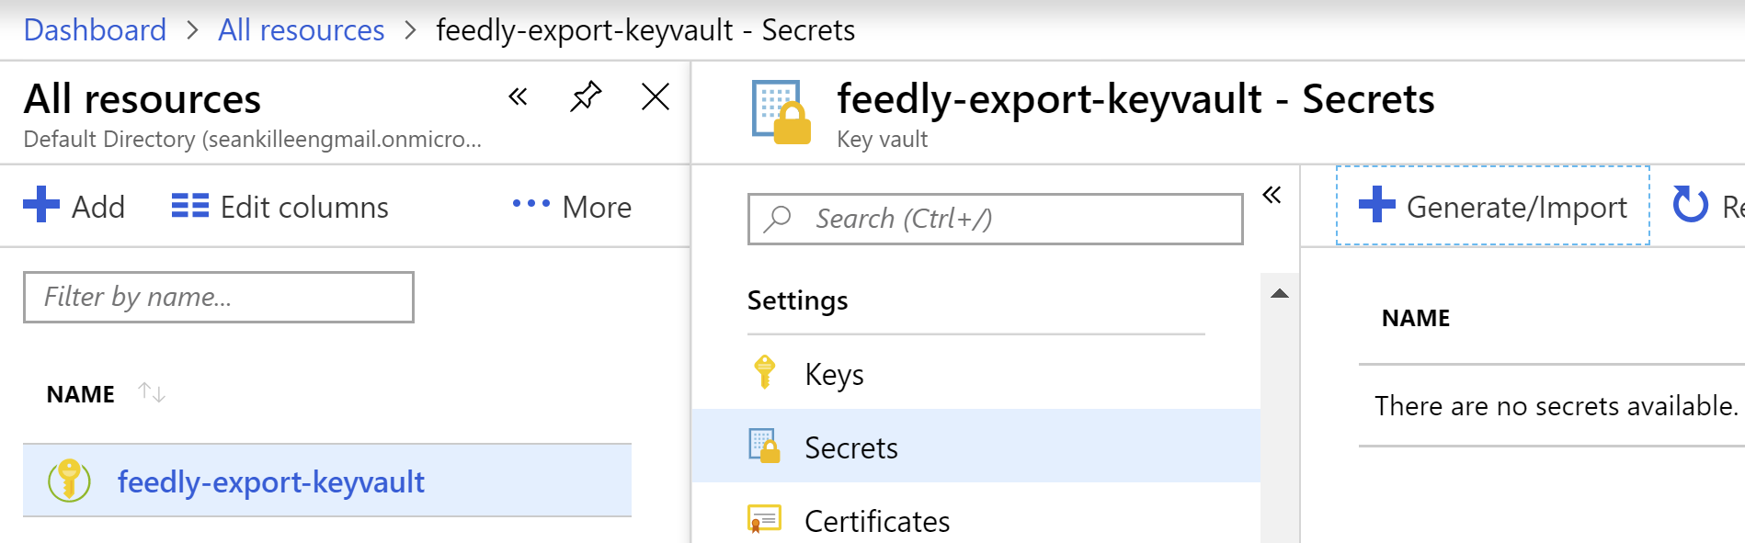Click the Generate/Import button
Screen dimensions: 1745x543
click(1491, 206)
